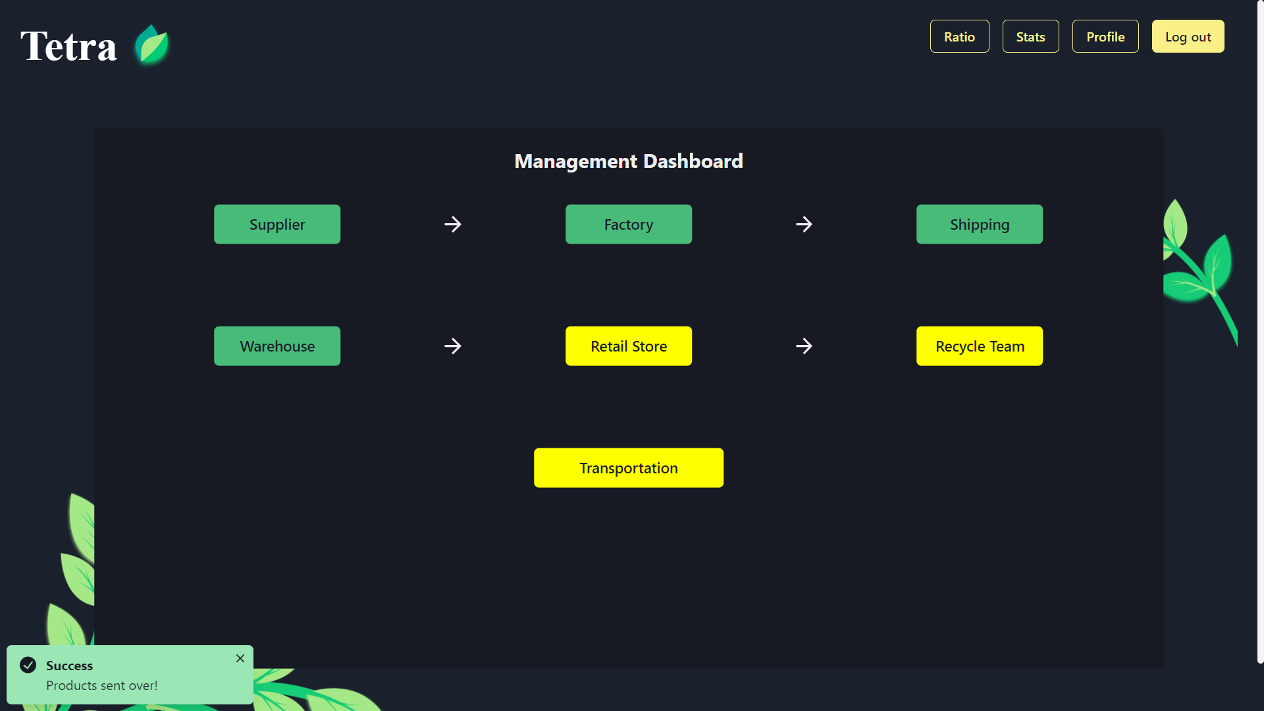Click the arrow between Factory and Shipping
1264x711 pixels.
tap(804, 224)
